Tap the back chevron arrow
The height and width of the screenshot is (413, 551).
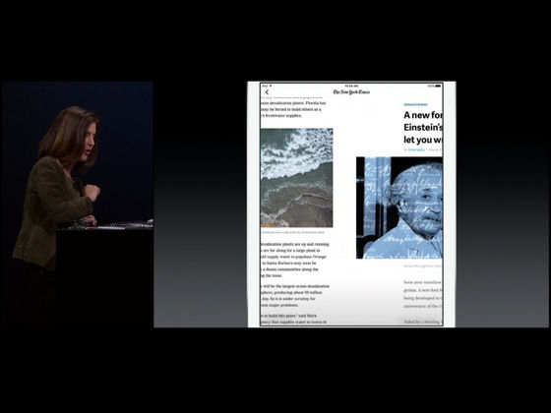[267, 92]
